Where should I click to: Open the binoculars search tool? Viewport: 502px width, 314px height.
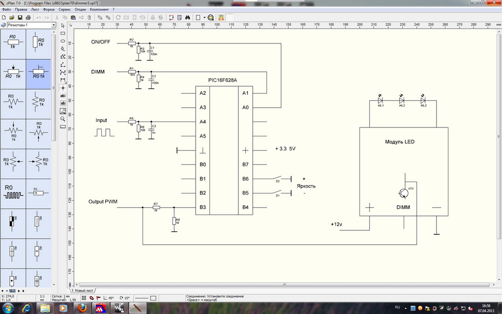click(187, 17)
